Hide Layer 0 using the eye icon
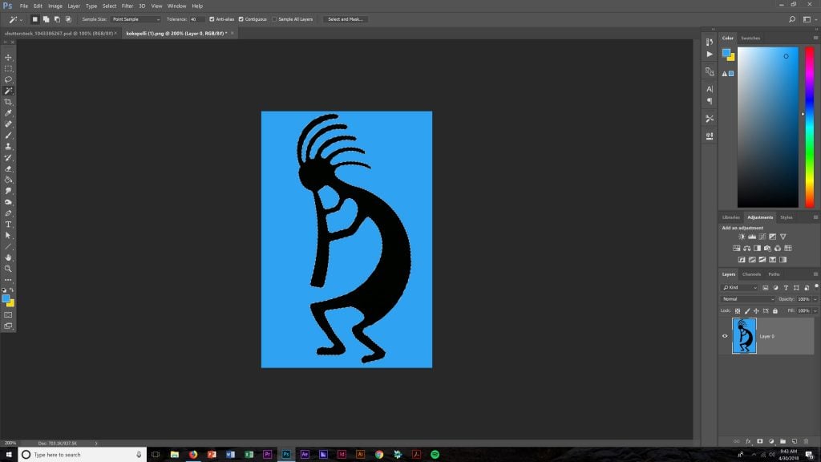The height and width of the screenshot is (462, 821). (x=725, y=336)
